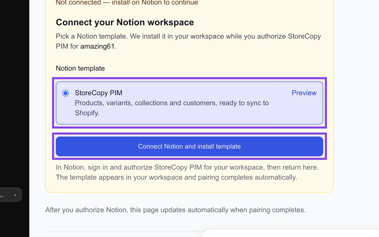Select the StoreCopy PIM radio button

click(66, 93)
